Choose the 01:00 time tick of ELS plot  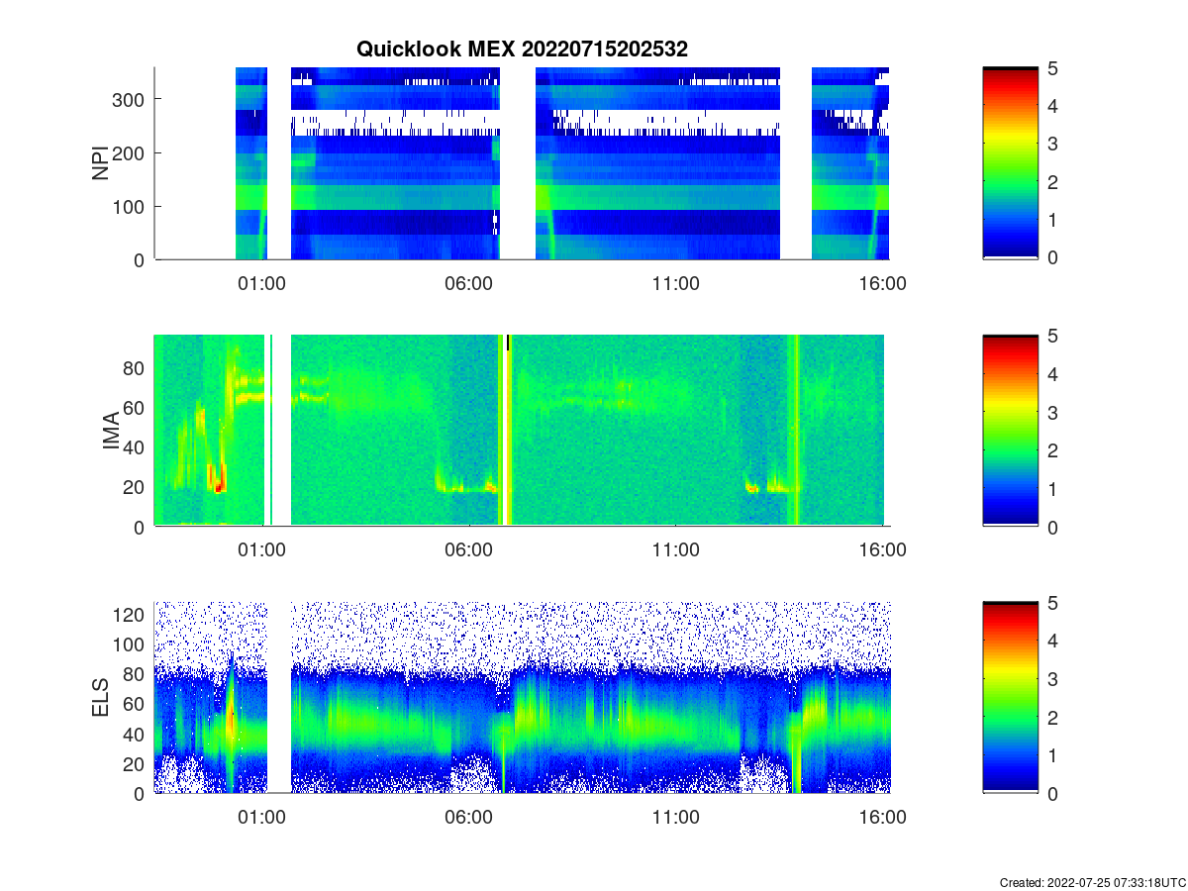[x=262, y=818]
